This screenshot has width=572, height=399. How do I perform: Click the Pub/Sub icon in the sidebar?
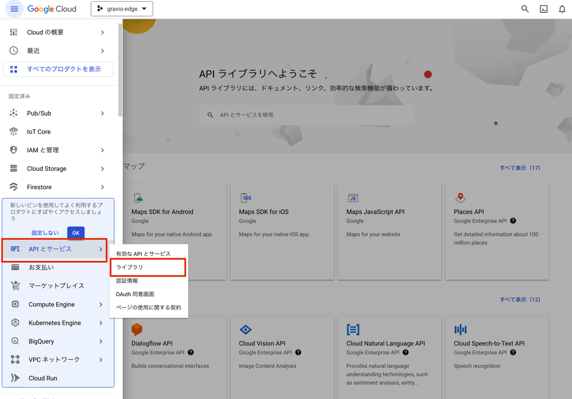(x=13, y=113)
